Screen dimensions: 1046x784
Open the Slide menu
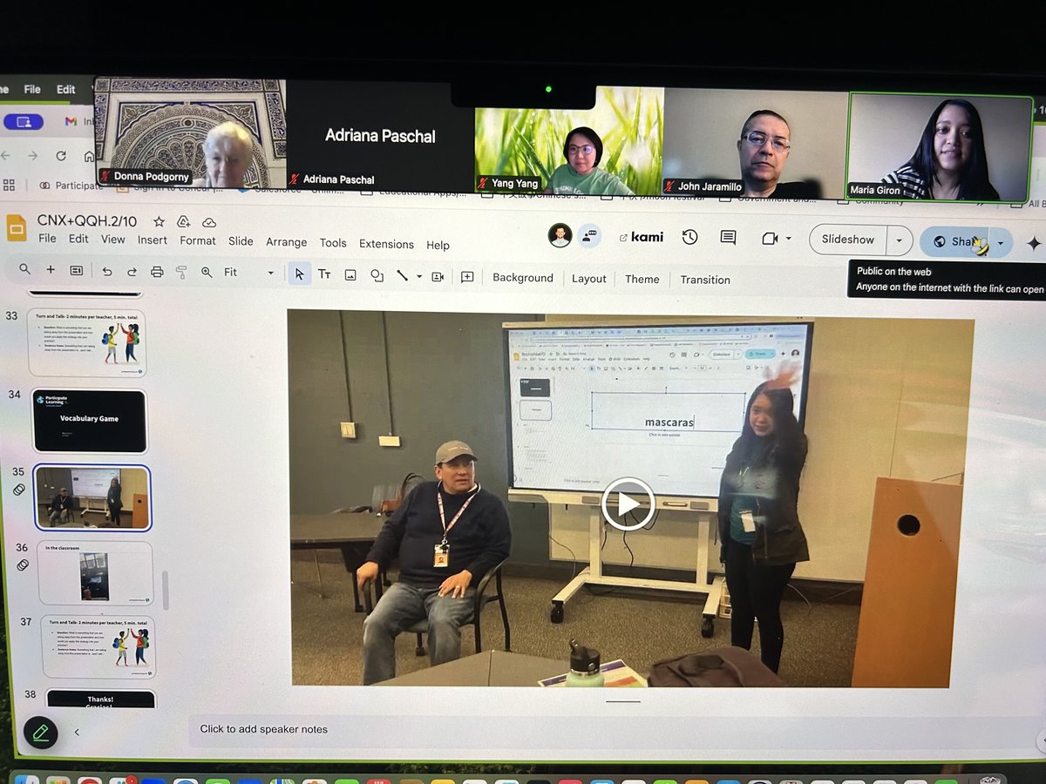(x=241, y=241)
